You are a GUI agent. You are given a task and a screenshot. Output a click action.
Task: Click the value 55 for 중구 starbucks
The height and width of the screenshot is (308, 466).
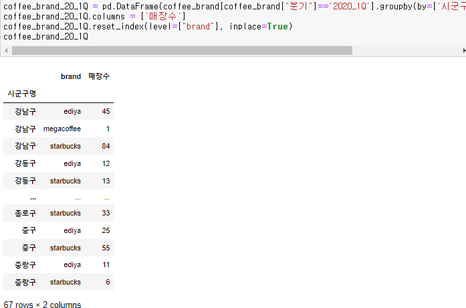tap(106, 248)
